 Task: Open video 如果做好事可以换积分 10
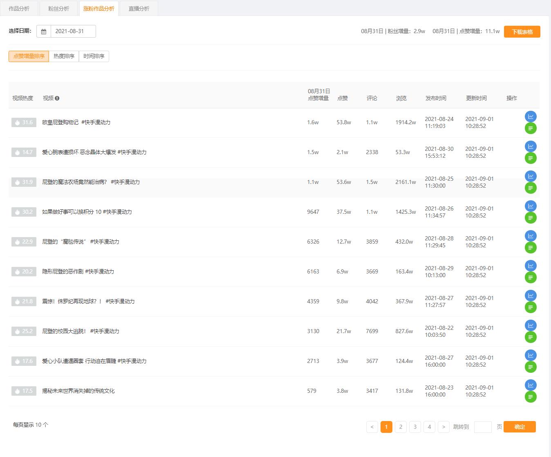click(x=87, y=212)
